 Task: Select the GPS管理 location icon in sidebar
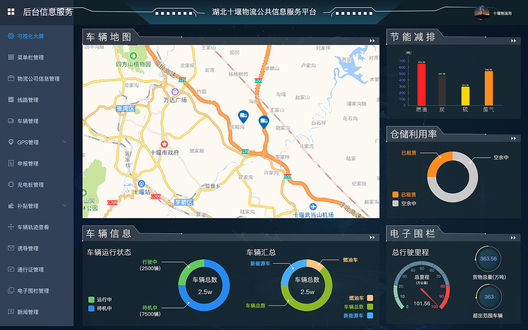coord(11,142)
